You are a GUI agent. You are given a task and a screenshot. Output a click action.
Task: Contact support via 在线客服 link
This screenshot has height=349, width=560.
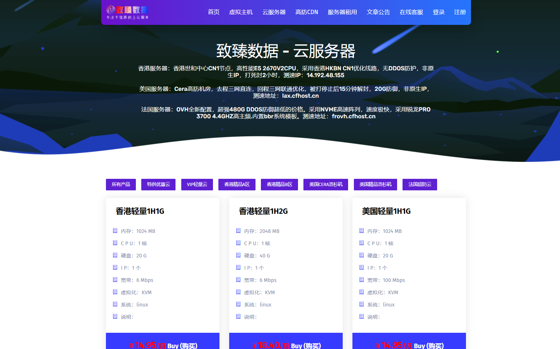click(412, 12)
